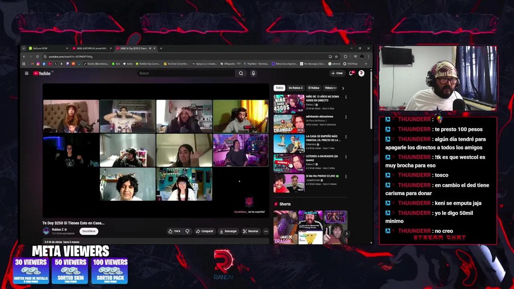Open the Apoya a un creador bookmark
Image resolution: width=514 pixels, height=289 pixels.
coord(205,64)
